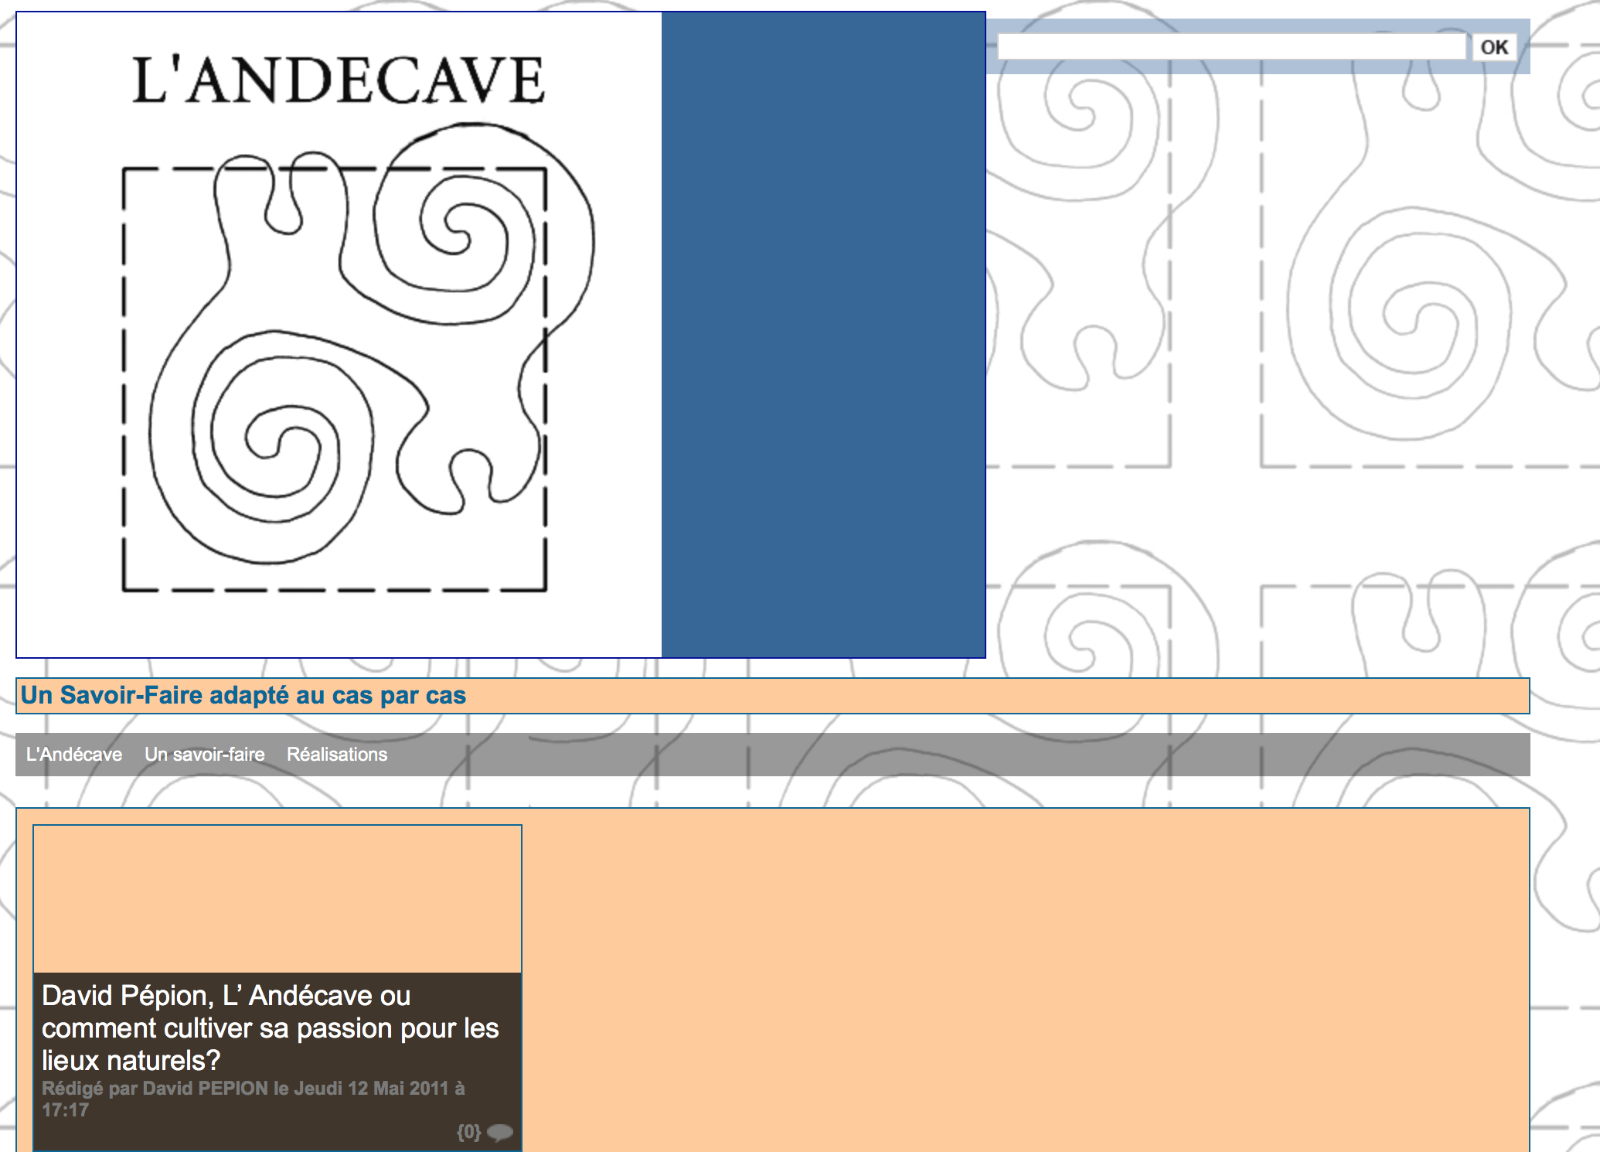This screenshot has height=1152, width=1600.
Task: Click the author name David PEPION
Action: pyautogui.click(x=205, y=1089)
